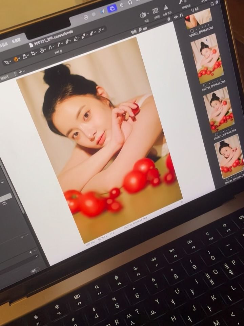Tick the color tag box under main viewer image
The width and height of the screenshot is (244, 326).
[x=162, y=211]
